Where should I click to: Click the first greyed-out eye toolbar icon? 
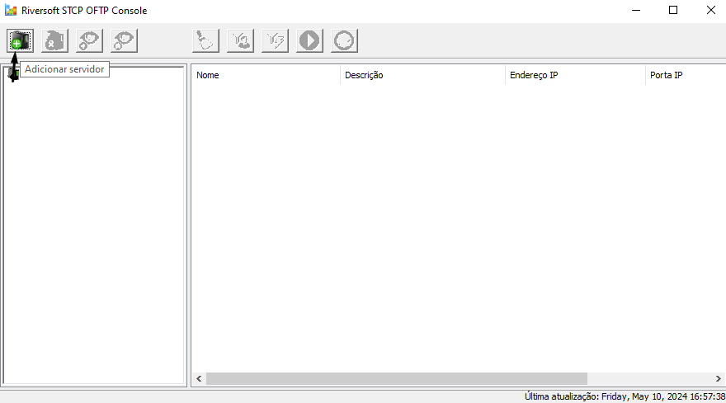[89, 40]
